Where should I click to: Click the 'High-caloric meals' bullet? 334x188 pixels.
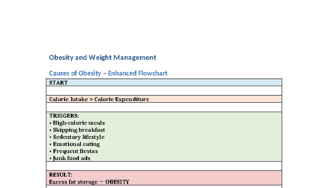[x=77, y=123]
